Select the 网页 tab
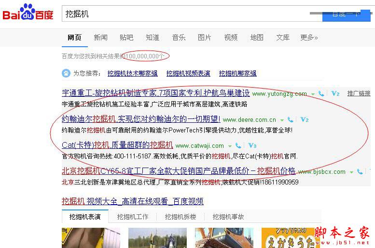The width and height of the screenshot is (375, 248). click(75, 38)
